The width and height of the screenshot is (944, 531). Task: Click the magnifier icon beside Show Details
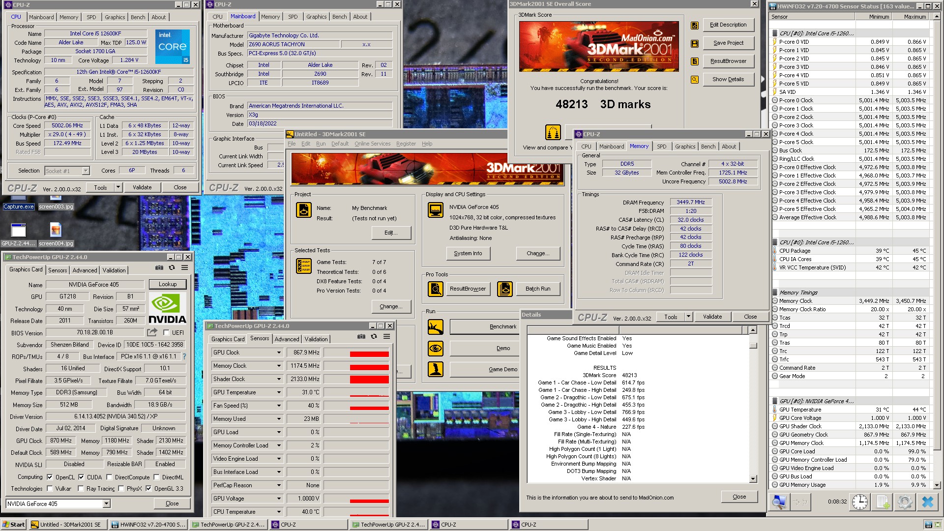pos(695,80)
